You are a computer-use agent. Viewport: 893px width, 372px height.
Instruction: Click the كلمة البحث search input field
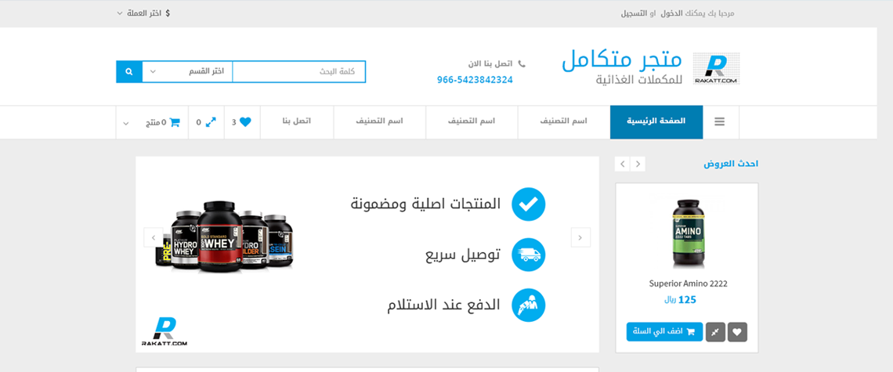(x=298, y=72)
